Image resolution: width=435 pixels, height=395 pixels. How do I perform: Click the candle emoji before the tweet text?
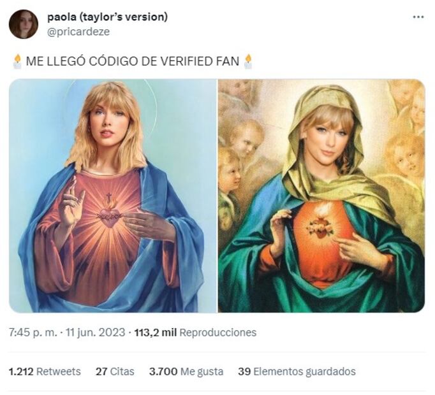(17, 61)
